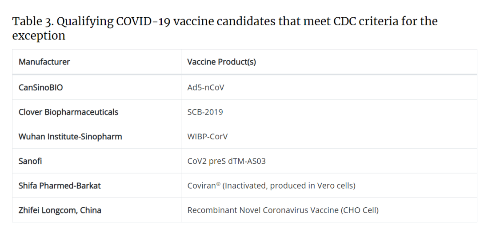This screenshot has height=233, width=480.
Task: Click the Ad5-nCoV vaccine cell
Action: tap(206, 87)
